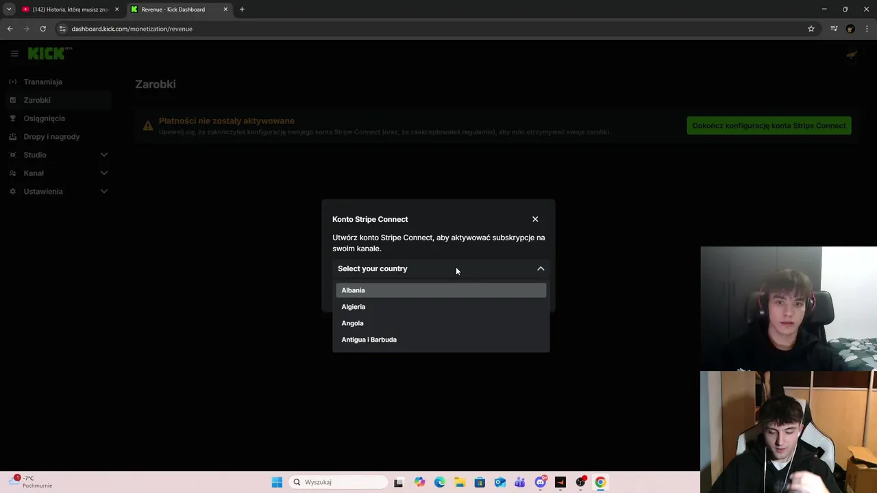Open File Explorer from taskbar
Screen dimensions: 877x493
tap(460, 482)
